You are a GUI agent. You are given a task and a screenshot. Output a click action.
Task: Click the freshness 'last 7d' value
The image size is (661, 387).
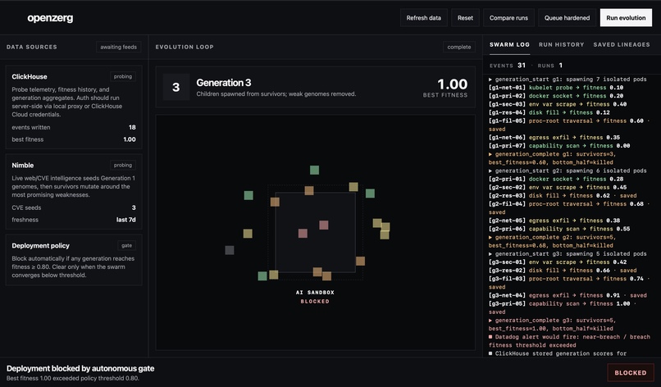[x=126, y=220]
